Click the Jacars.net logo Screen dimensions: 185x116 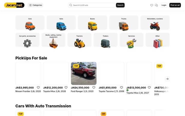coord(14,5)
